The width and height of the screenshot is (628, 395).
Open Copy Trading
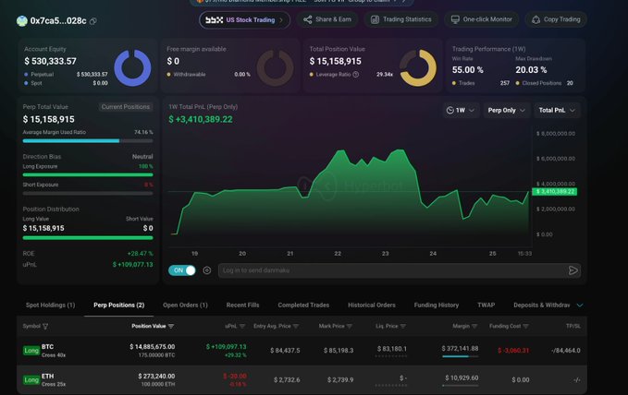[556, 19]
